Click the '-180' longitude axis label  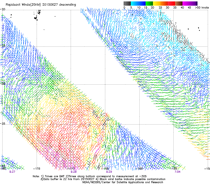[x=3, y=169]
